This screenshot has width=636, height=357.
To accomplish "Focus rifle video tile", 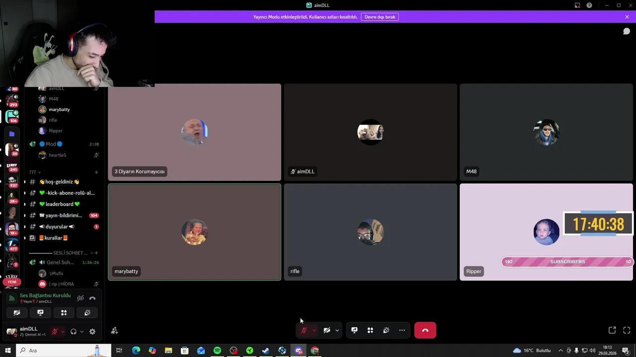I will coord(371,232).
